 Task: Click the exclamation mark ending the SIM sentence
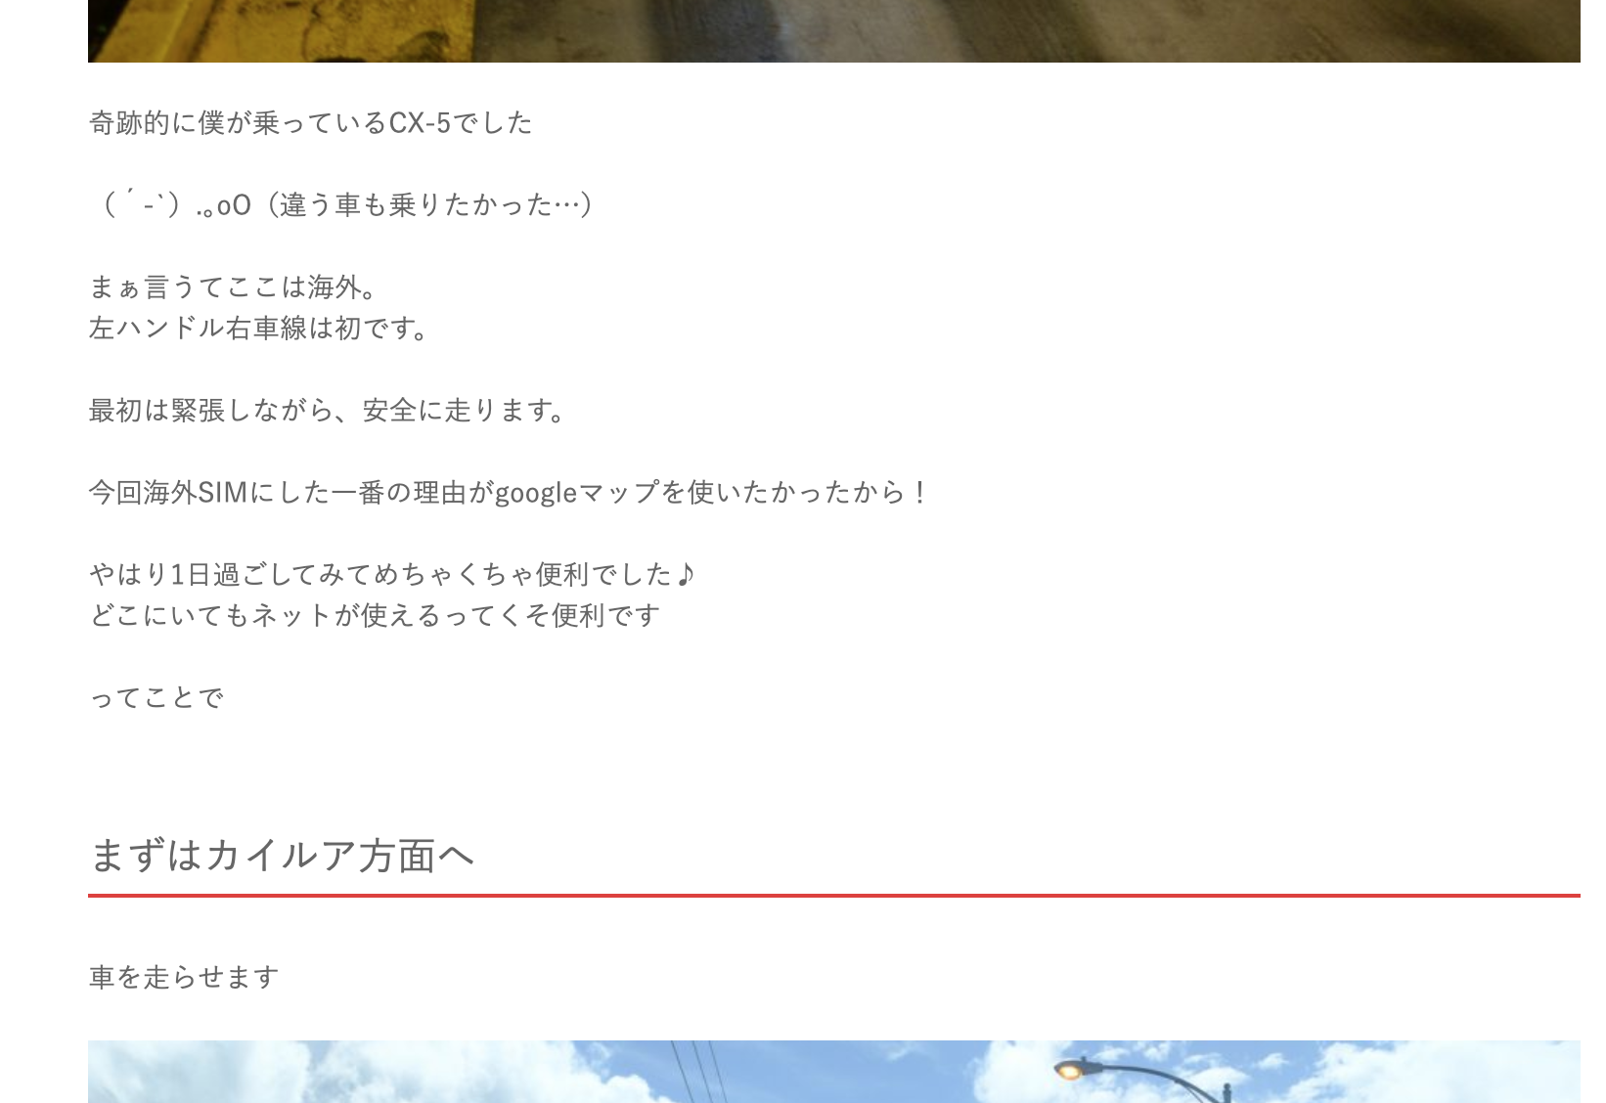pos(919,492)
